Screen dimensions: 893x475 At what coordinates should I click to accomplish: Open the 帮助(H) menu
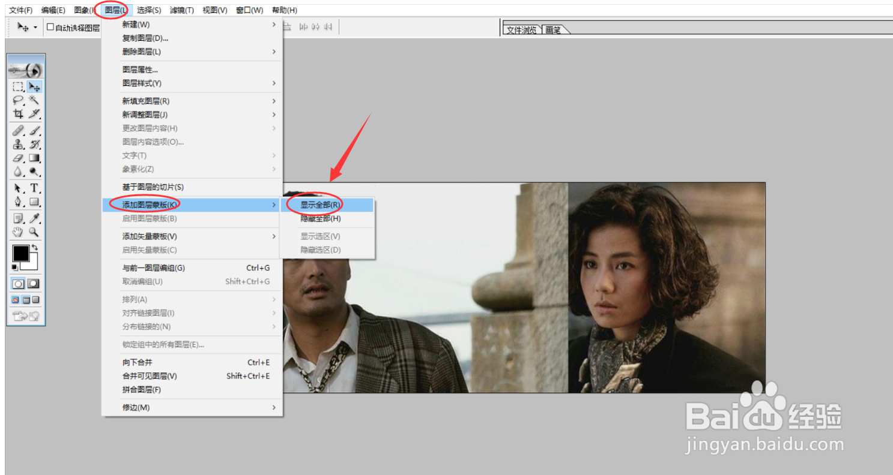point(285,10)
